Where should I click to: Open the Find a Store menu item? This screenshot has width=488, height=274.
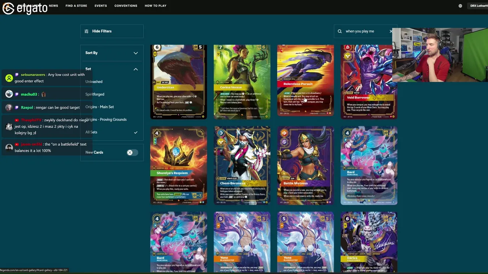(76, 6)
